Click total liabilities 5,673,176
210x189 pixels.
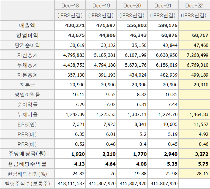136,65
